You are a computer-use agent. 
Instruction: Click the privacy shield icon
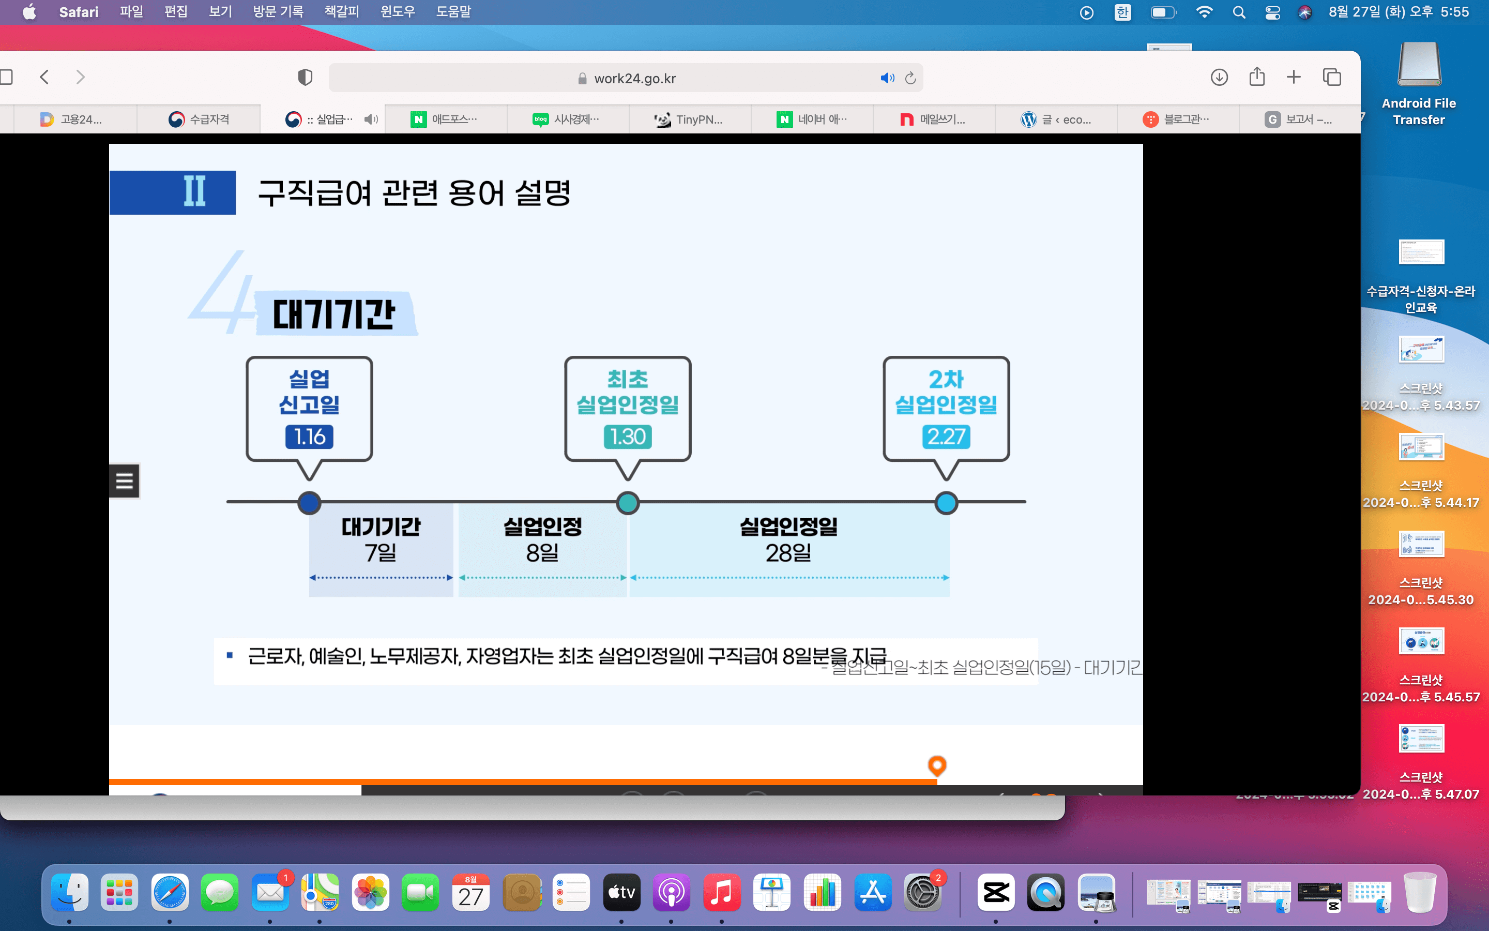click(305, 78)
